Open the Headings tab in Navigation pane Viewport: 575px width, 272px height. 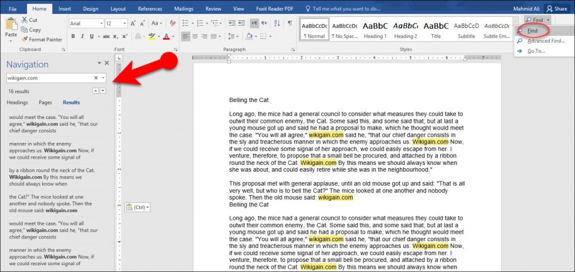point(17,103)
